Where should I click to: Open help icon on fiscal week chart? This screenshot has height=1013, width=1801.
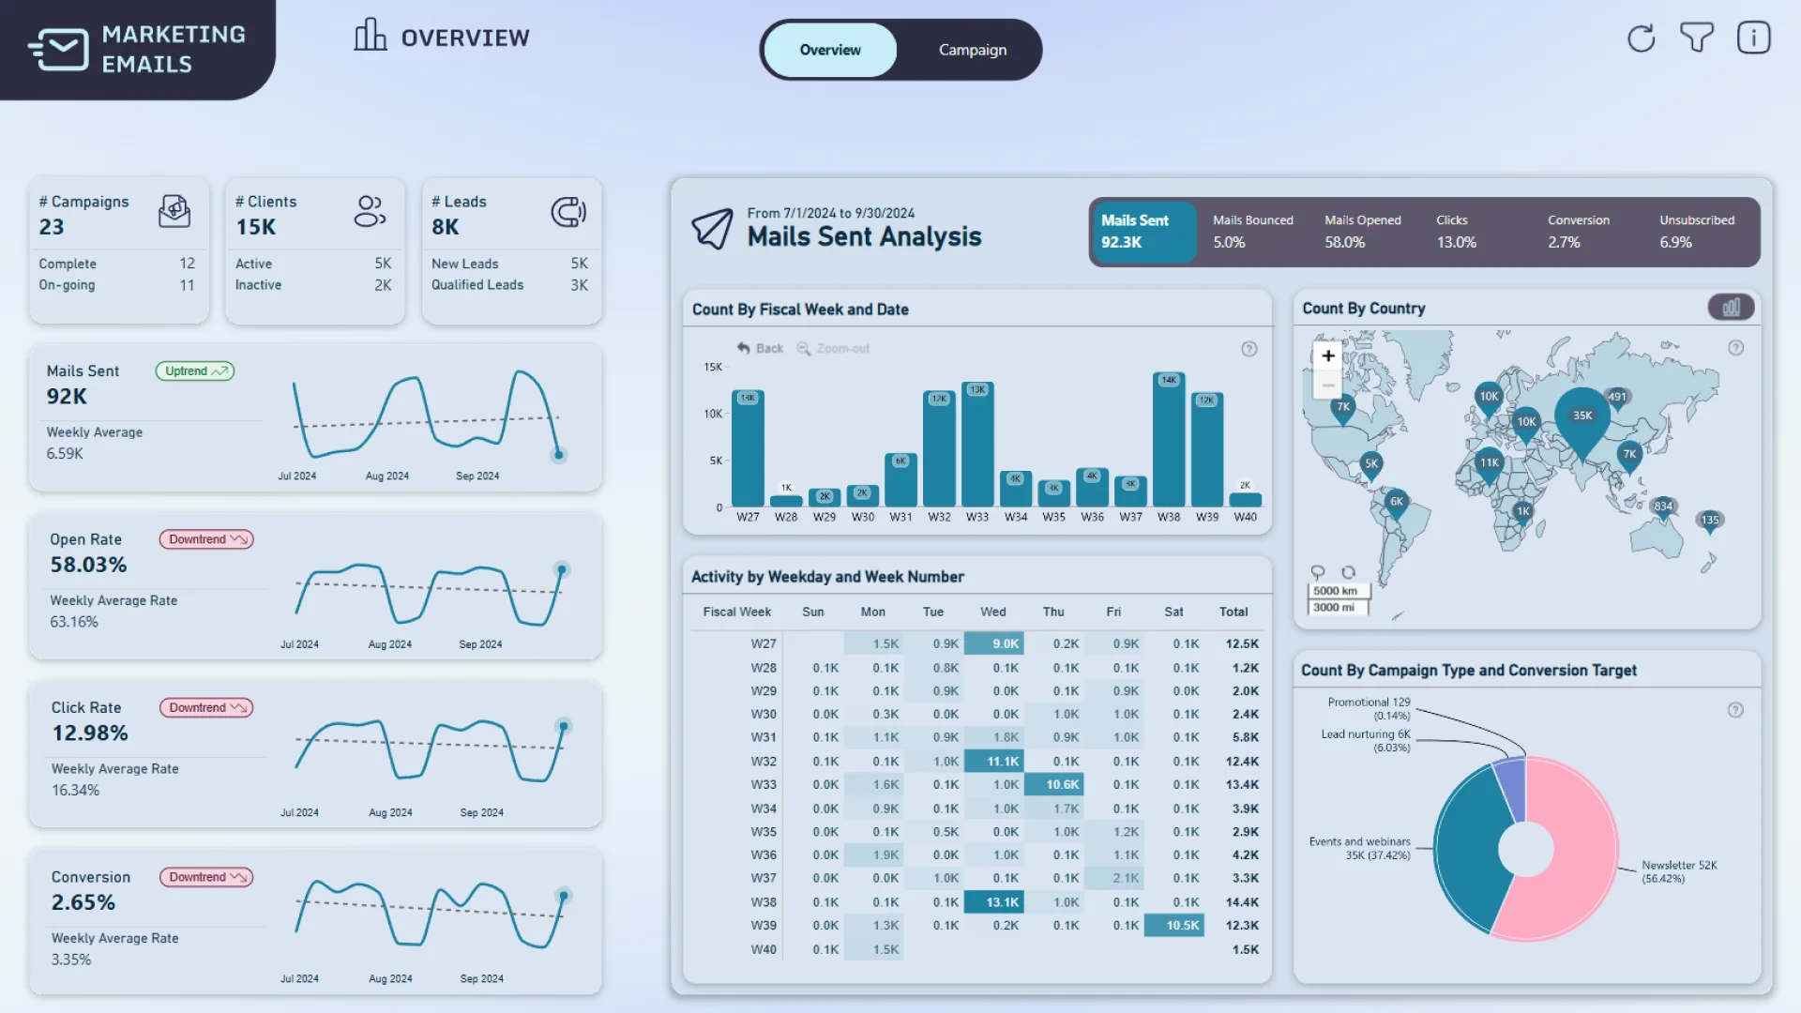pos(1249,349)
